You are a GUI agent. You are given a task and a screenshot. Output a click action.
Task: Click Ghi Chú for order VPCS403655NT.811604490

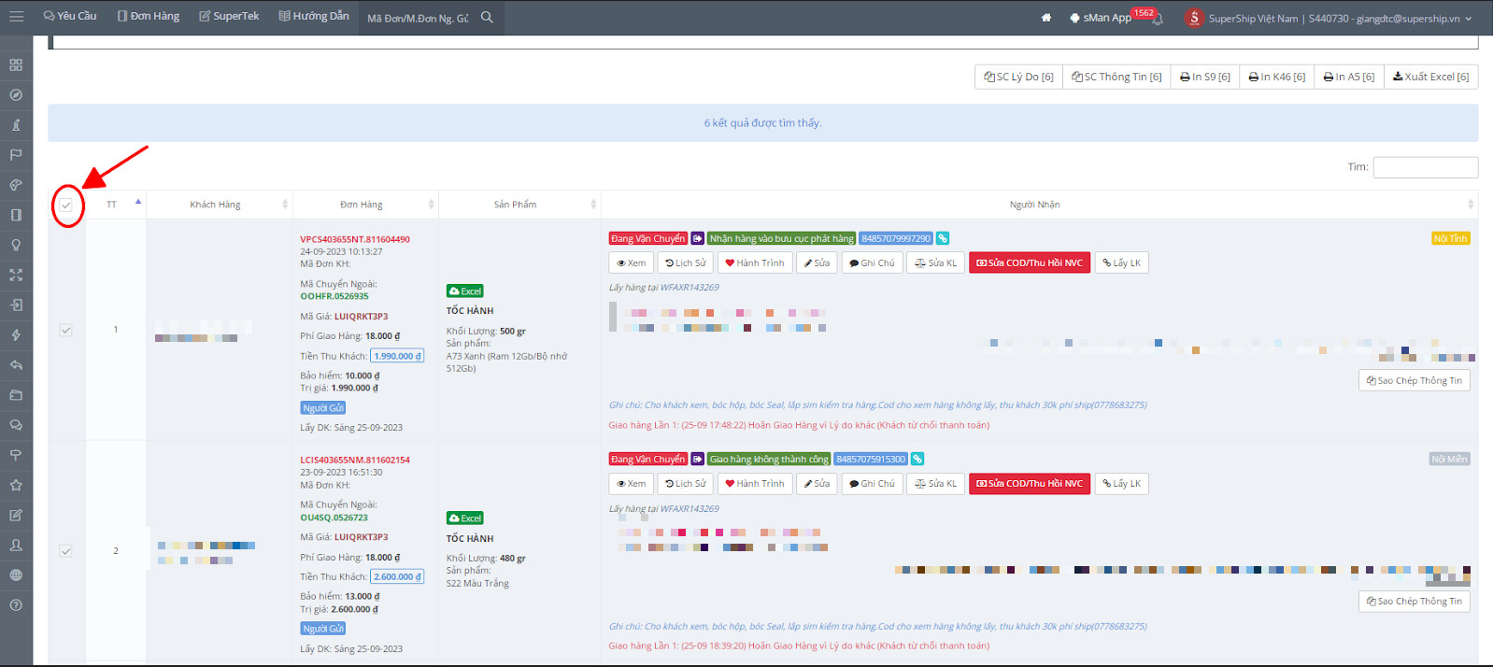pos(872,263)
